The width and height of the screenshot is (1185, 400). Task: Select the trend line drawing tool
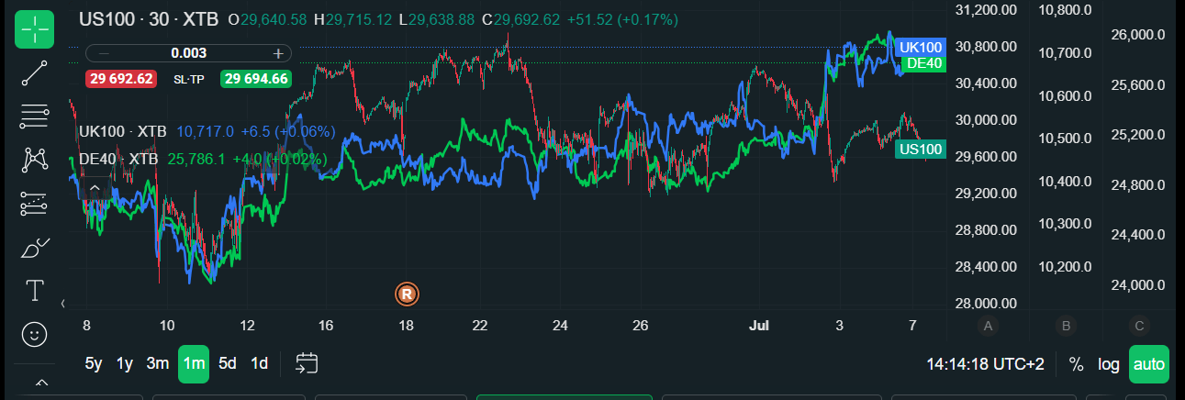(35, 72)
